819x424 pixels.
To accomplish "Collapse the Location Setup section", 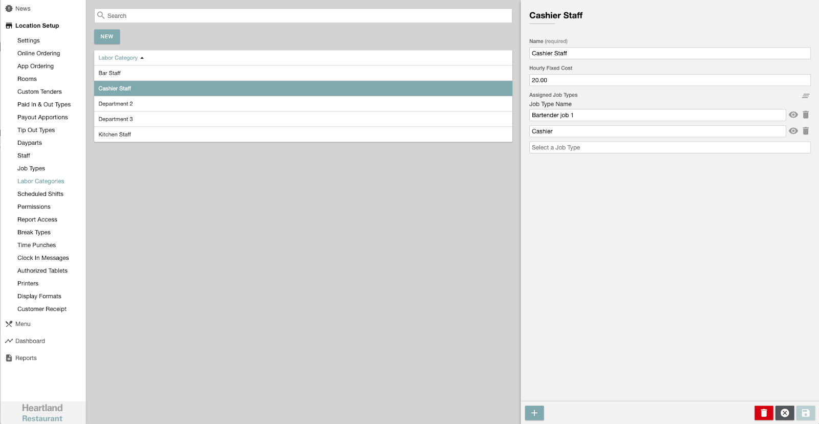I will tap(37, 26).
